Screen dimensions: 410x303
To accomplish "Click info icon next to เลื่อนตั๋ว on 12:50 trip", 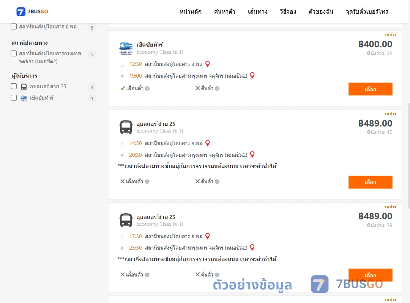I will (x=147, y=89).
